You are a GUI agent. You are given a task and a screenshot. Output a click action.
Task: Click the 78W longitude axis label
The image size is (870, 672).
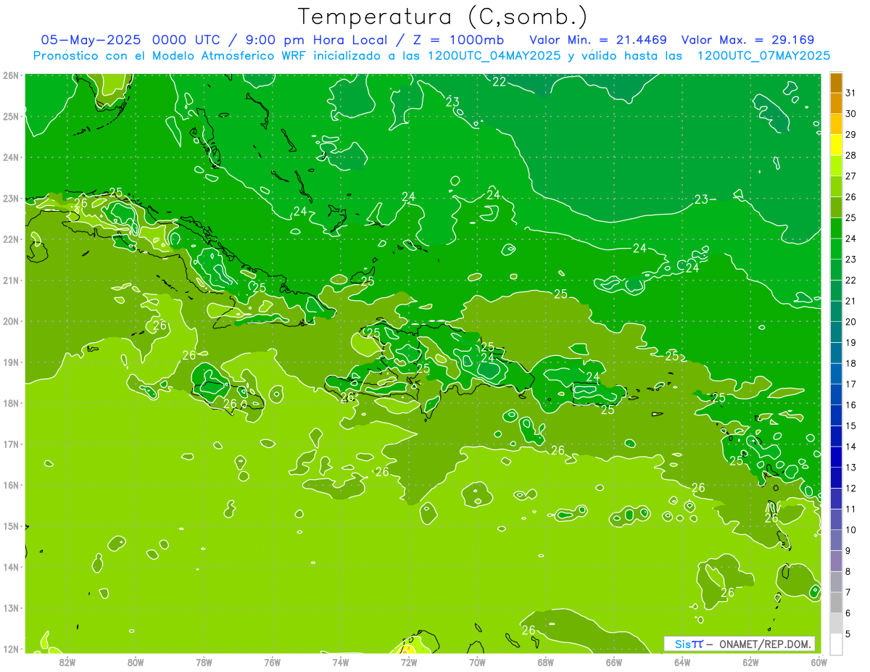[x=204, y=662]
